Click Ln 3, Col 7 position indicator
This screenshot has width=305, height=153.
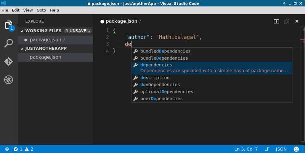246,149
